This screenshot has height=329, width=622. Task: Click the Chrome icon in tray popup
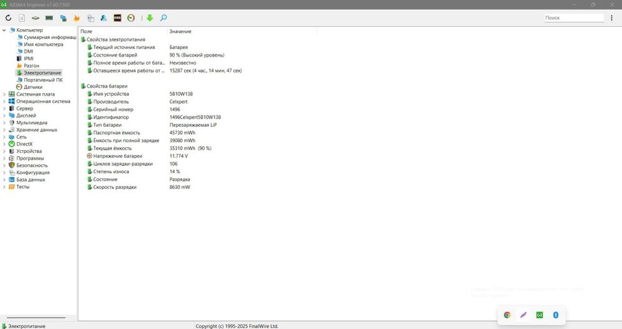click(507, 315)
